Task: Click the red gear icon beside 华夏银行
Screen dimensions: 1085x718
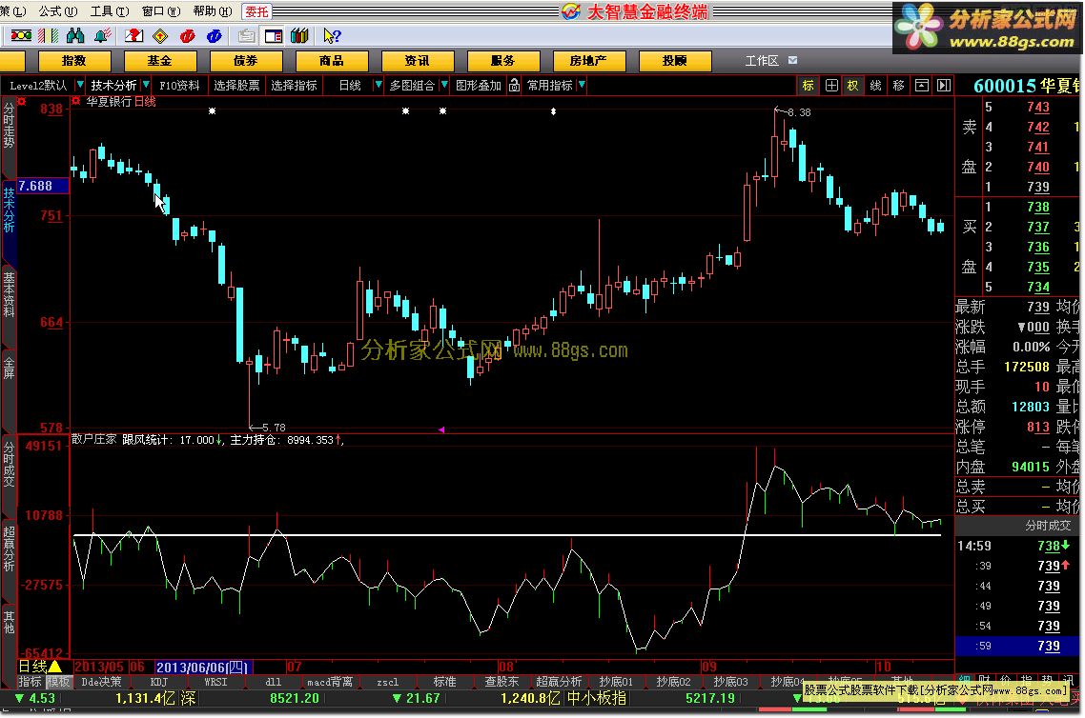Action: 76,102
